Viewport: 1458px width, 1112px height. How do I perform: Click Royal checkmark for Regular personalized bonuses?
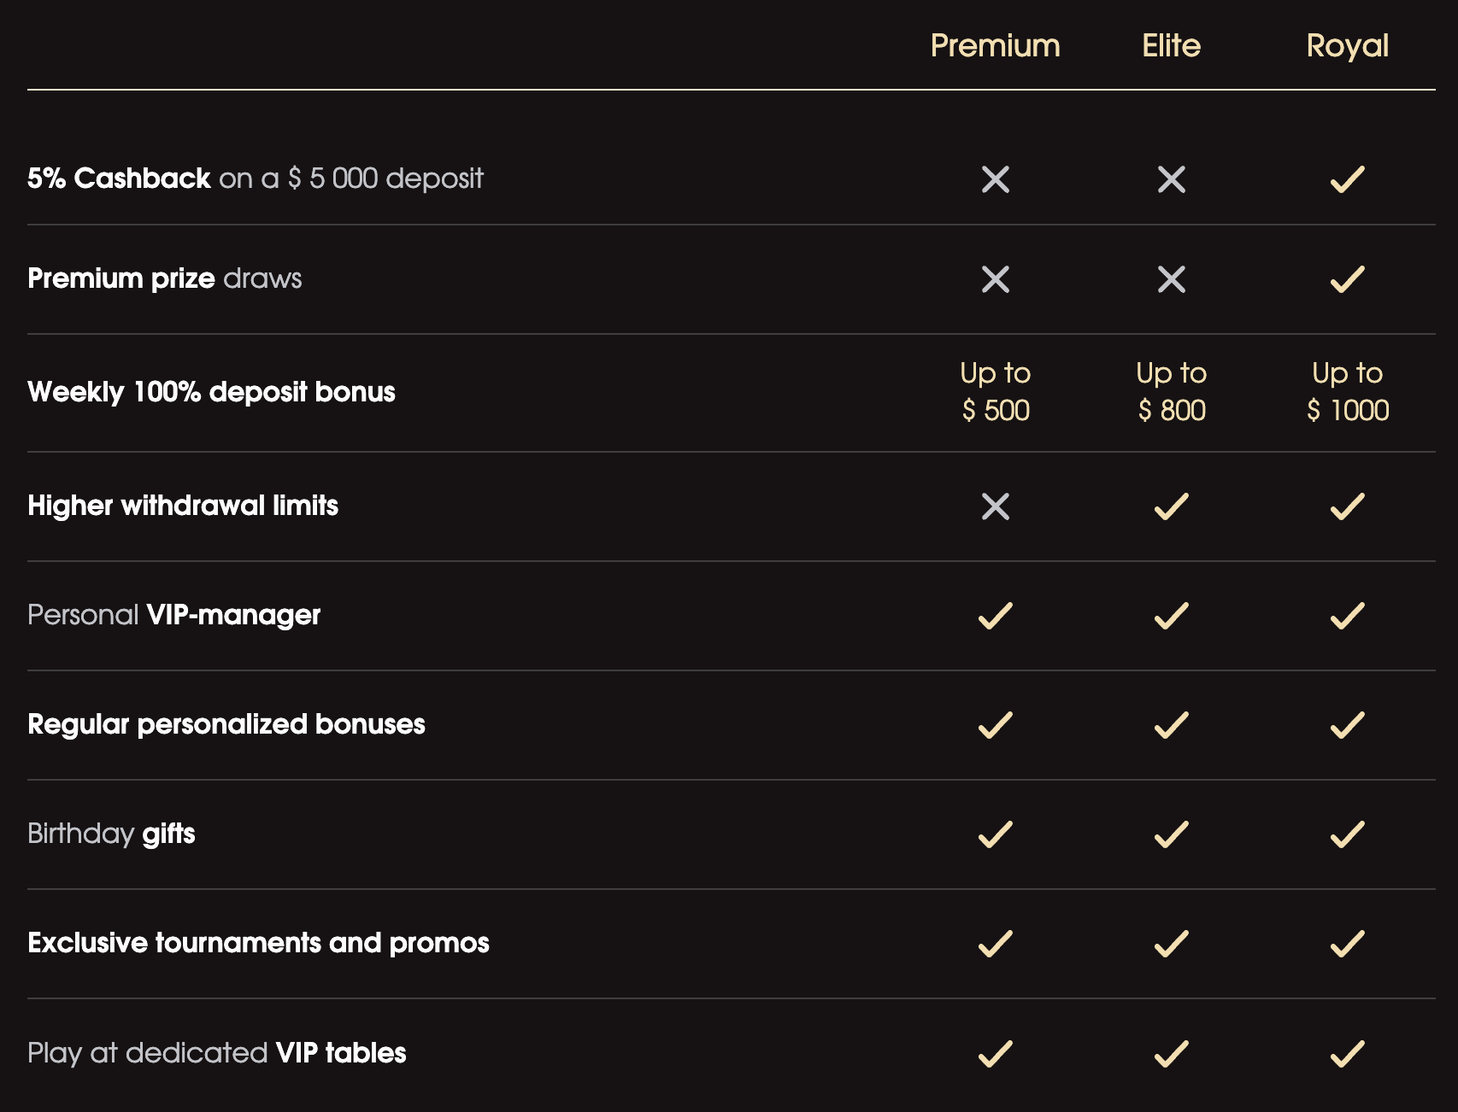click(1347, 725)
